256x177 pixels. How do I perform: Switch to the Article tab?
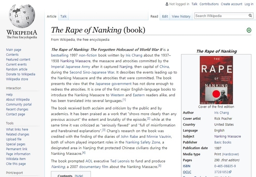click(52, 17)
